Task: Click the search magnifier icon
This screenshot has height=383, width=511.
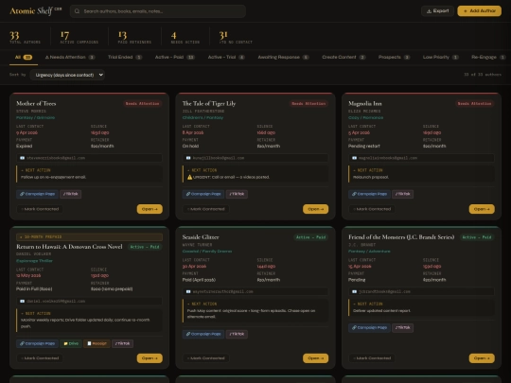Action: point(77,11)
